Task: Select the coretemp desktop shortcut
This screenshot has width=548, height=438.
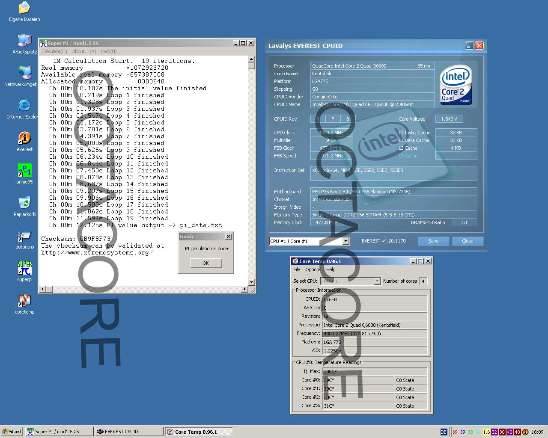Action: click(24, 304)
